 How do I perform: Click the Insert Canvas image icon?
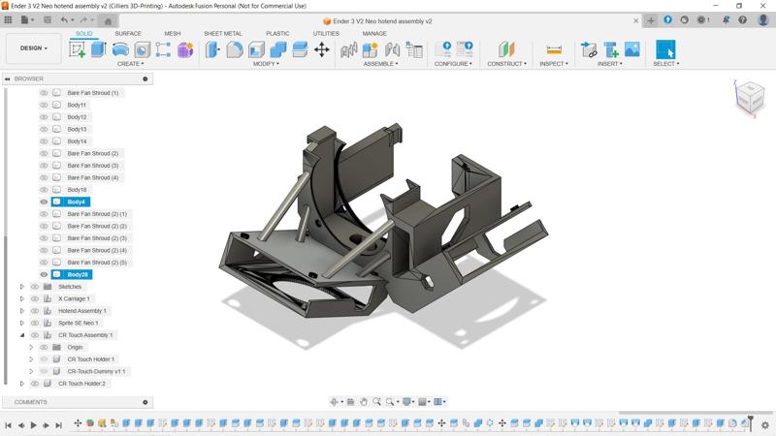point(632,49)
